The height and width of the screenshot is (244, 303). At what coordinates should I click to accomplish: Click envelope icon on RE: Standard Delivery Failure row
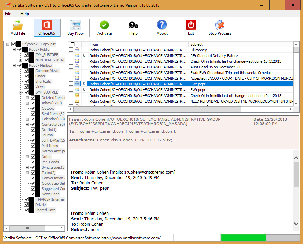pos(77,55)
